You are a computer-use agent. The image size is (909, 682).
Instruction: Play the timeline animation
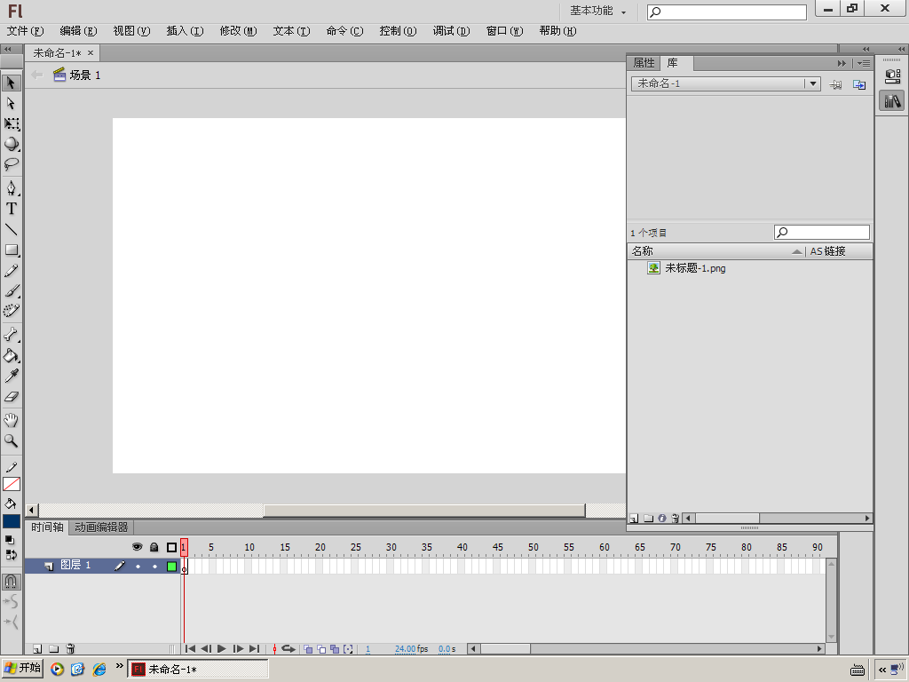click(221, 649)
